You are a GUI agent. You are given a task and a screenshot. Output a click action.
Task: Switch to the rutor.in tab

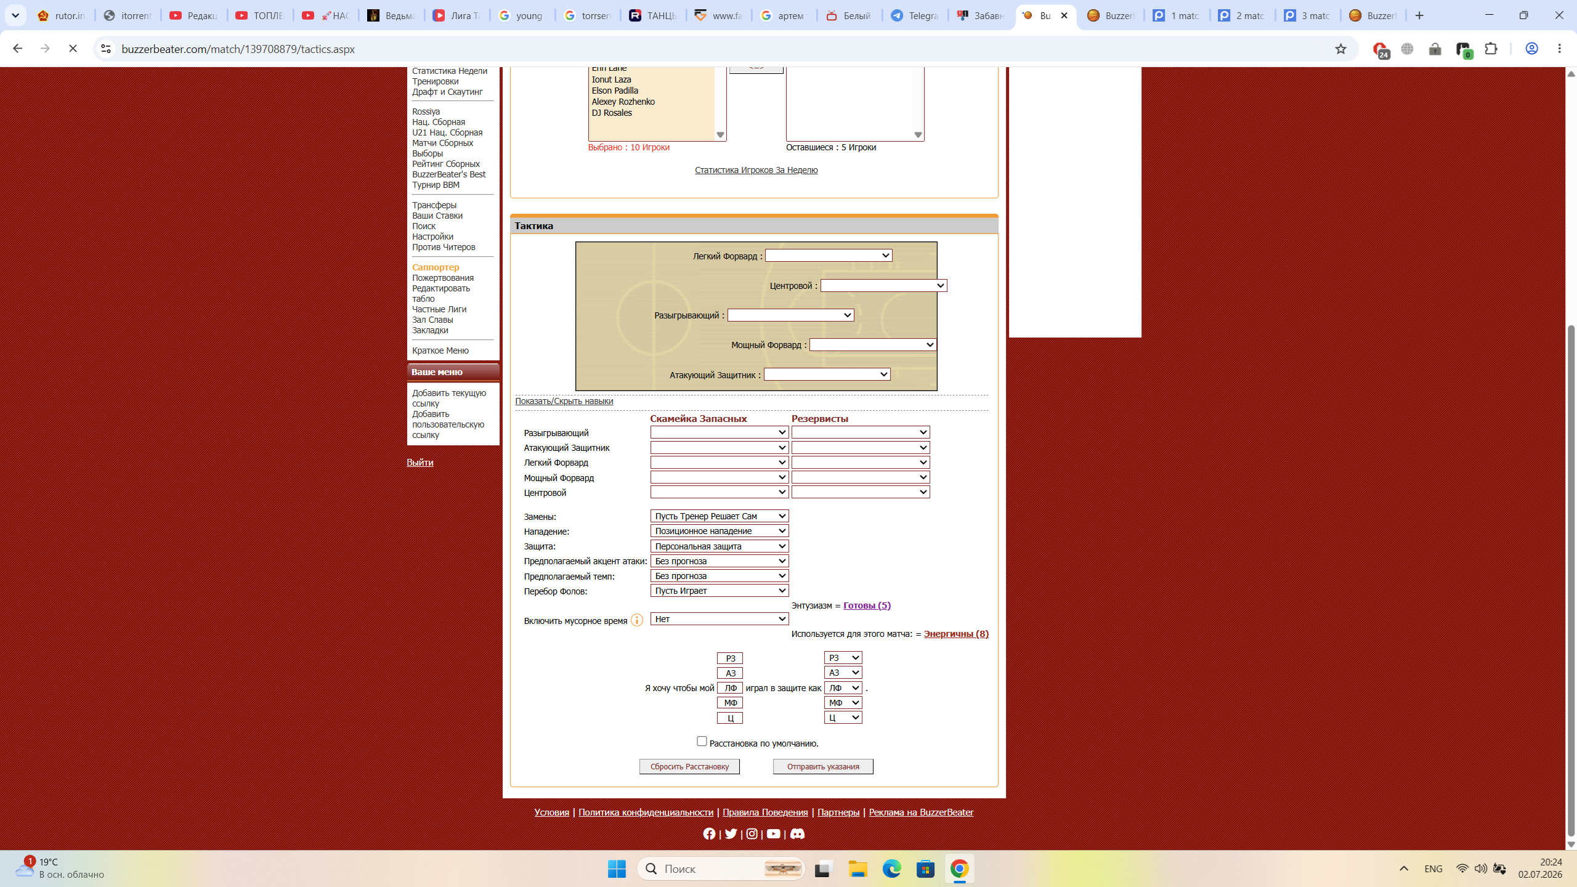click(x=62, y=15)
